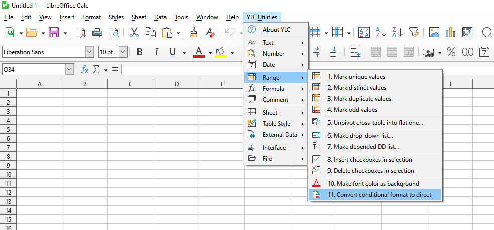The height and width of the screenshot is (230, 494).
Task: Toggle Underline formatting button
Action: (173, 52)
